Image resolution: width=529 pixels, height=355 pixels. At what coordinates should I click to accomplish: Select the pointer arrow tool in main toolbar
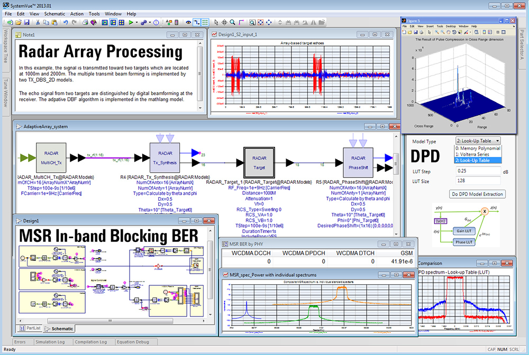point(216,22)
